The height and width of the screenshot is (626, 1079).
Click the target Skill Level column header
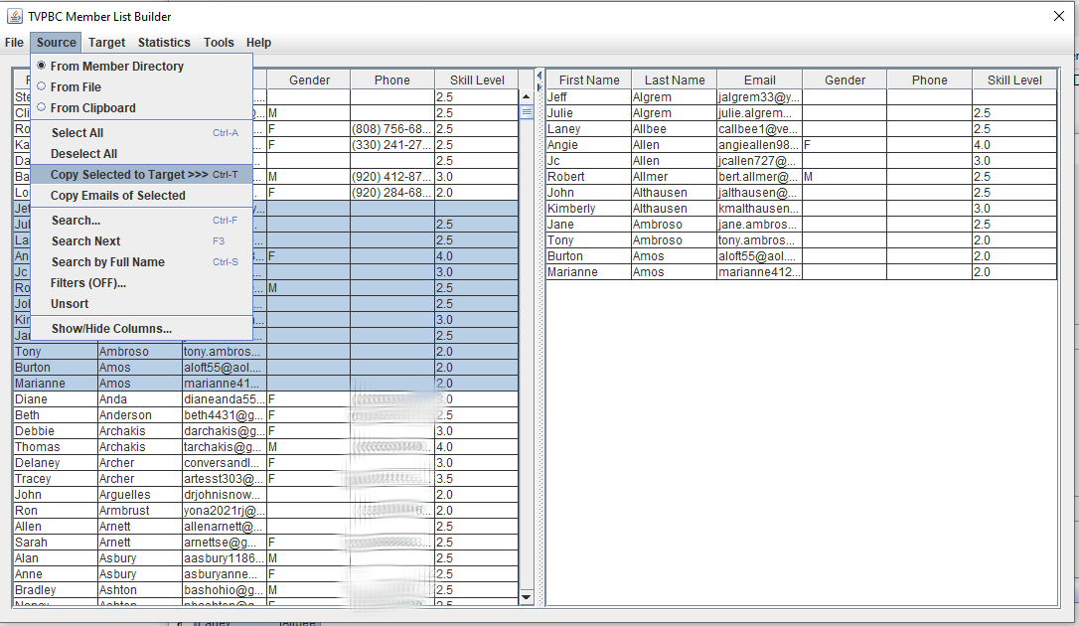tap(1013, 80)
